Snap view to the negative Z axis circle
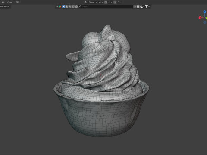This screenshot has width=207, height=155. click(204, 22)
